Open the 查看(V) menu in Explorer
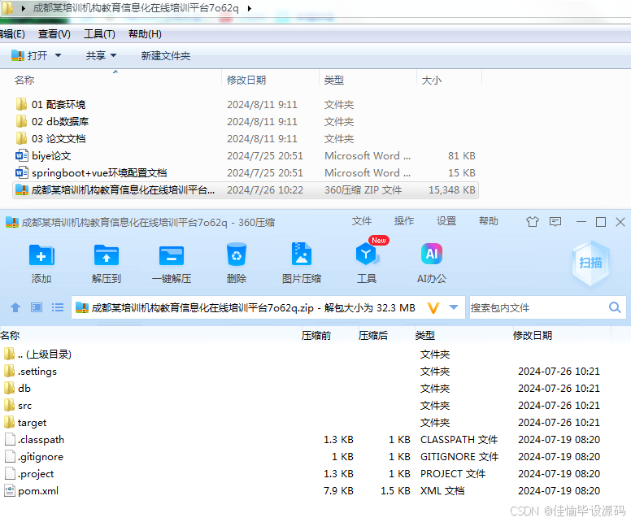Screen dimensions: 631x522 pyautogui.click(x=54, y=34)
